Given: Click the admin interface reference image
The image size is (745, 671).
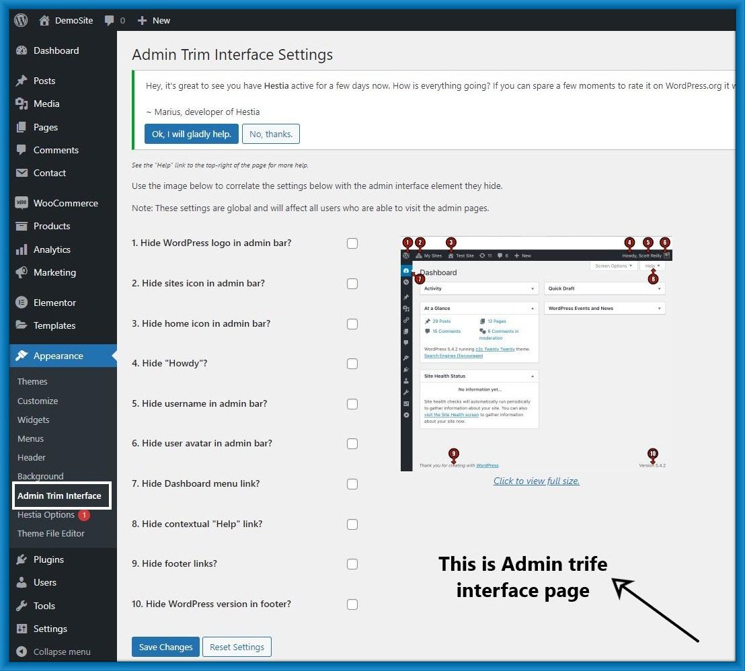Looking at the screenshot, I should (536, 354).
